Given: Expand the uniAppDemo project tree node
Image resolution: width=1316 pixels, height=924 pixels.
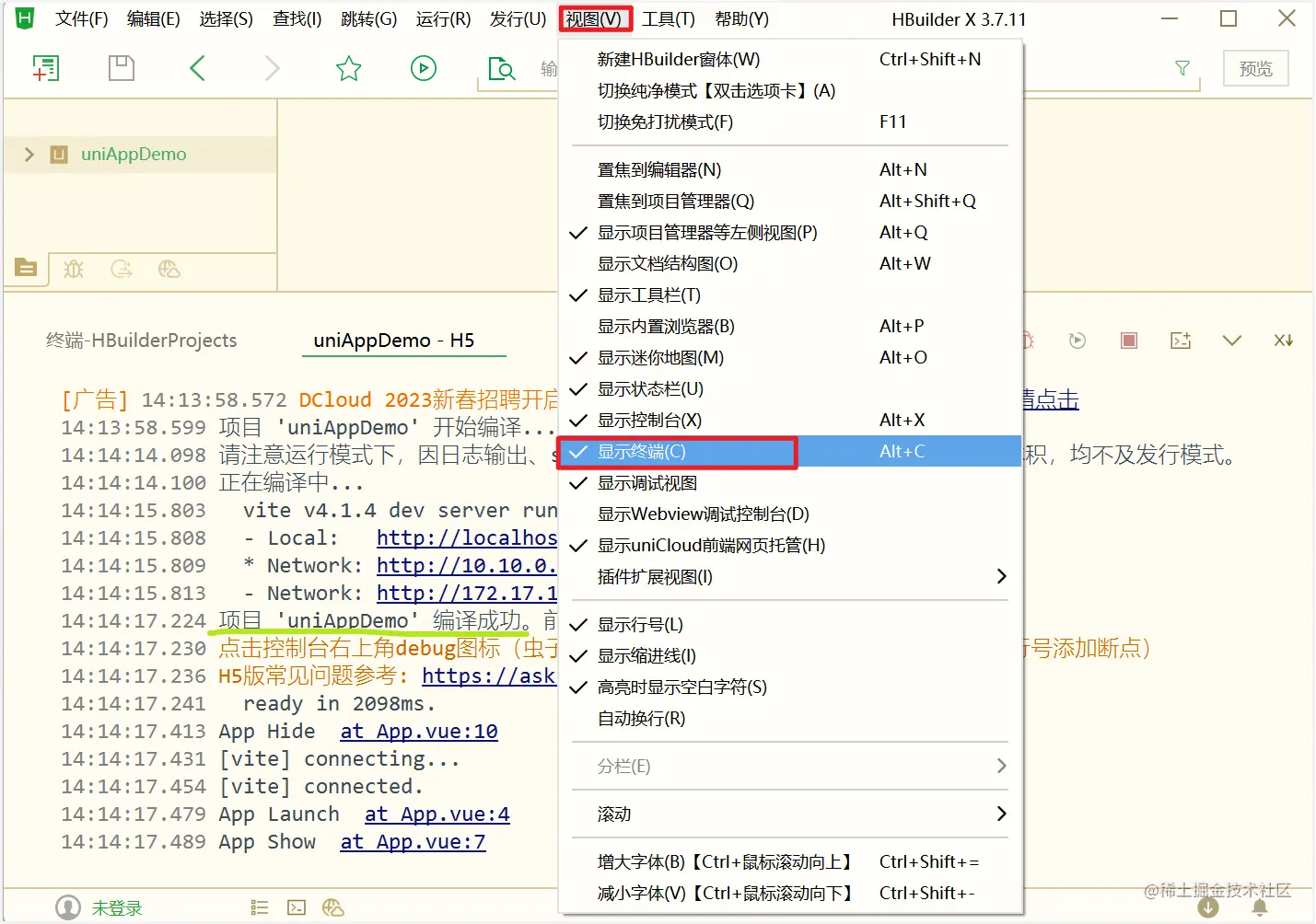Looking at the screenshot, I should point(29,154).
